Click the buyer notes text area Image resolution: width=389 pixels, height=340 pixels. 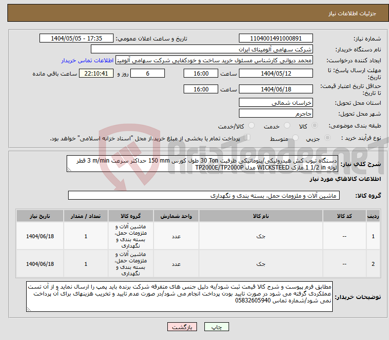tap(179, 297)
